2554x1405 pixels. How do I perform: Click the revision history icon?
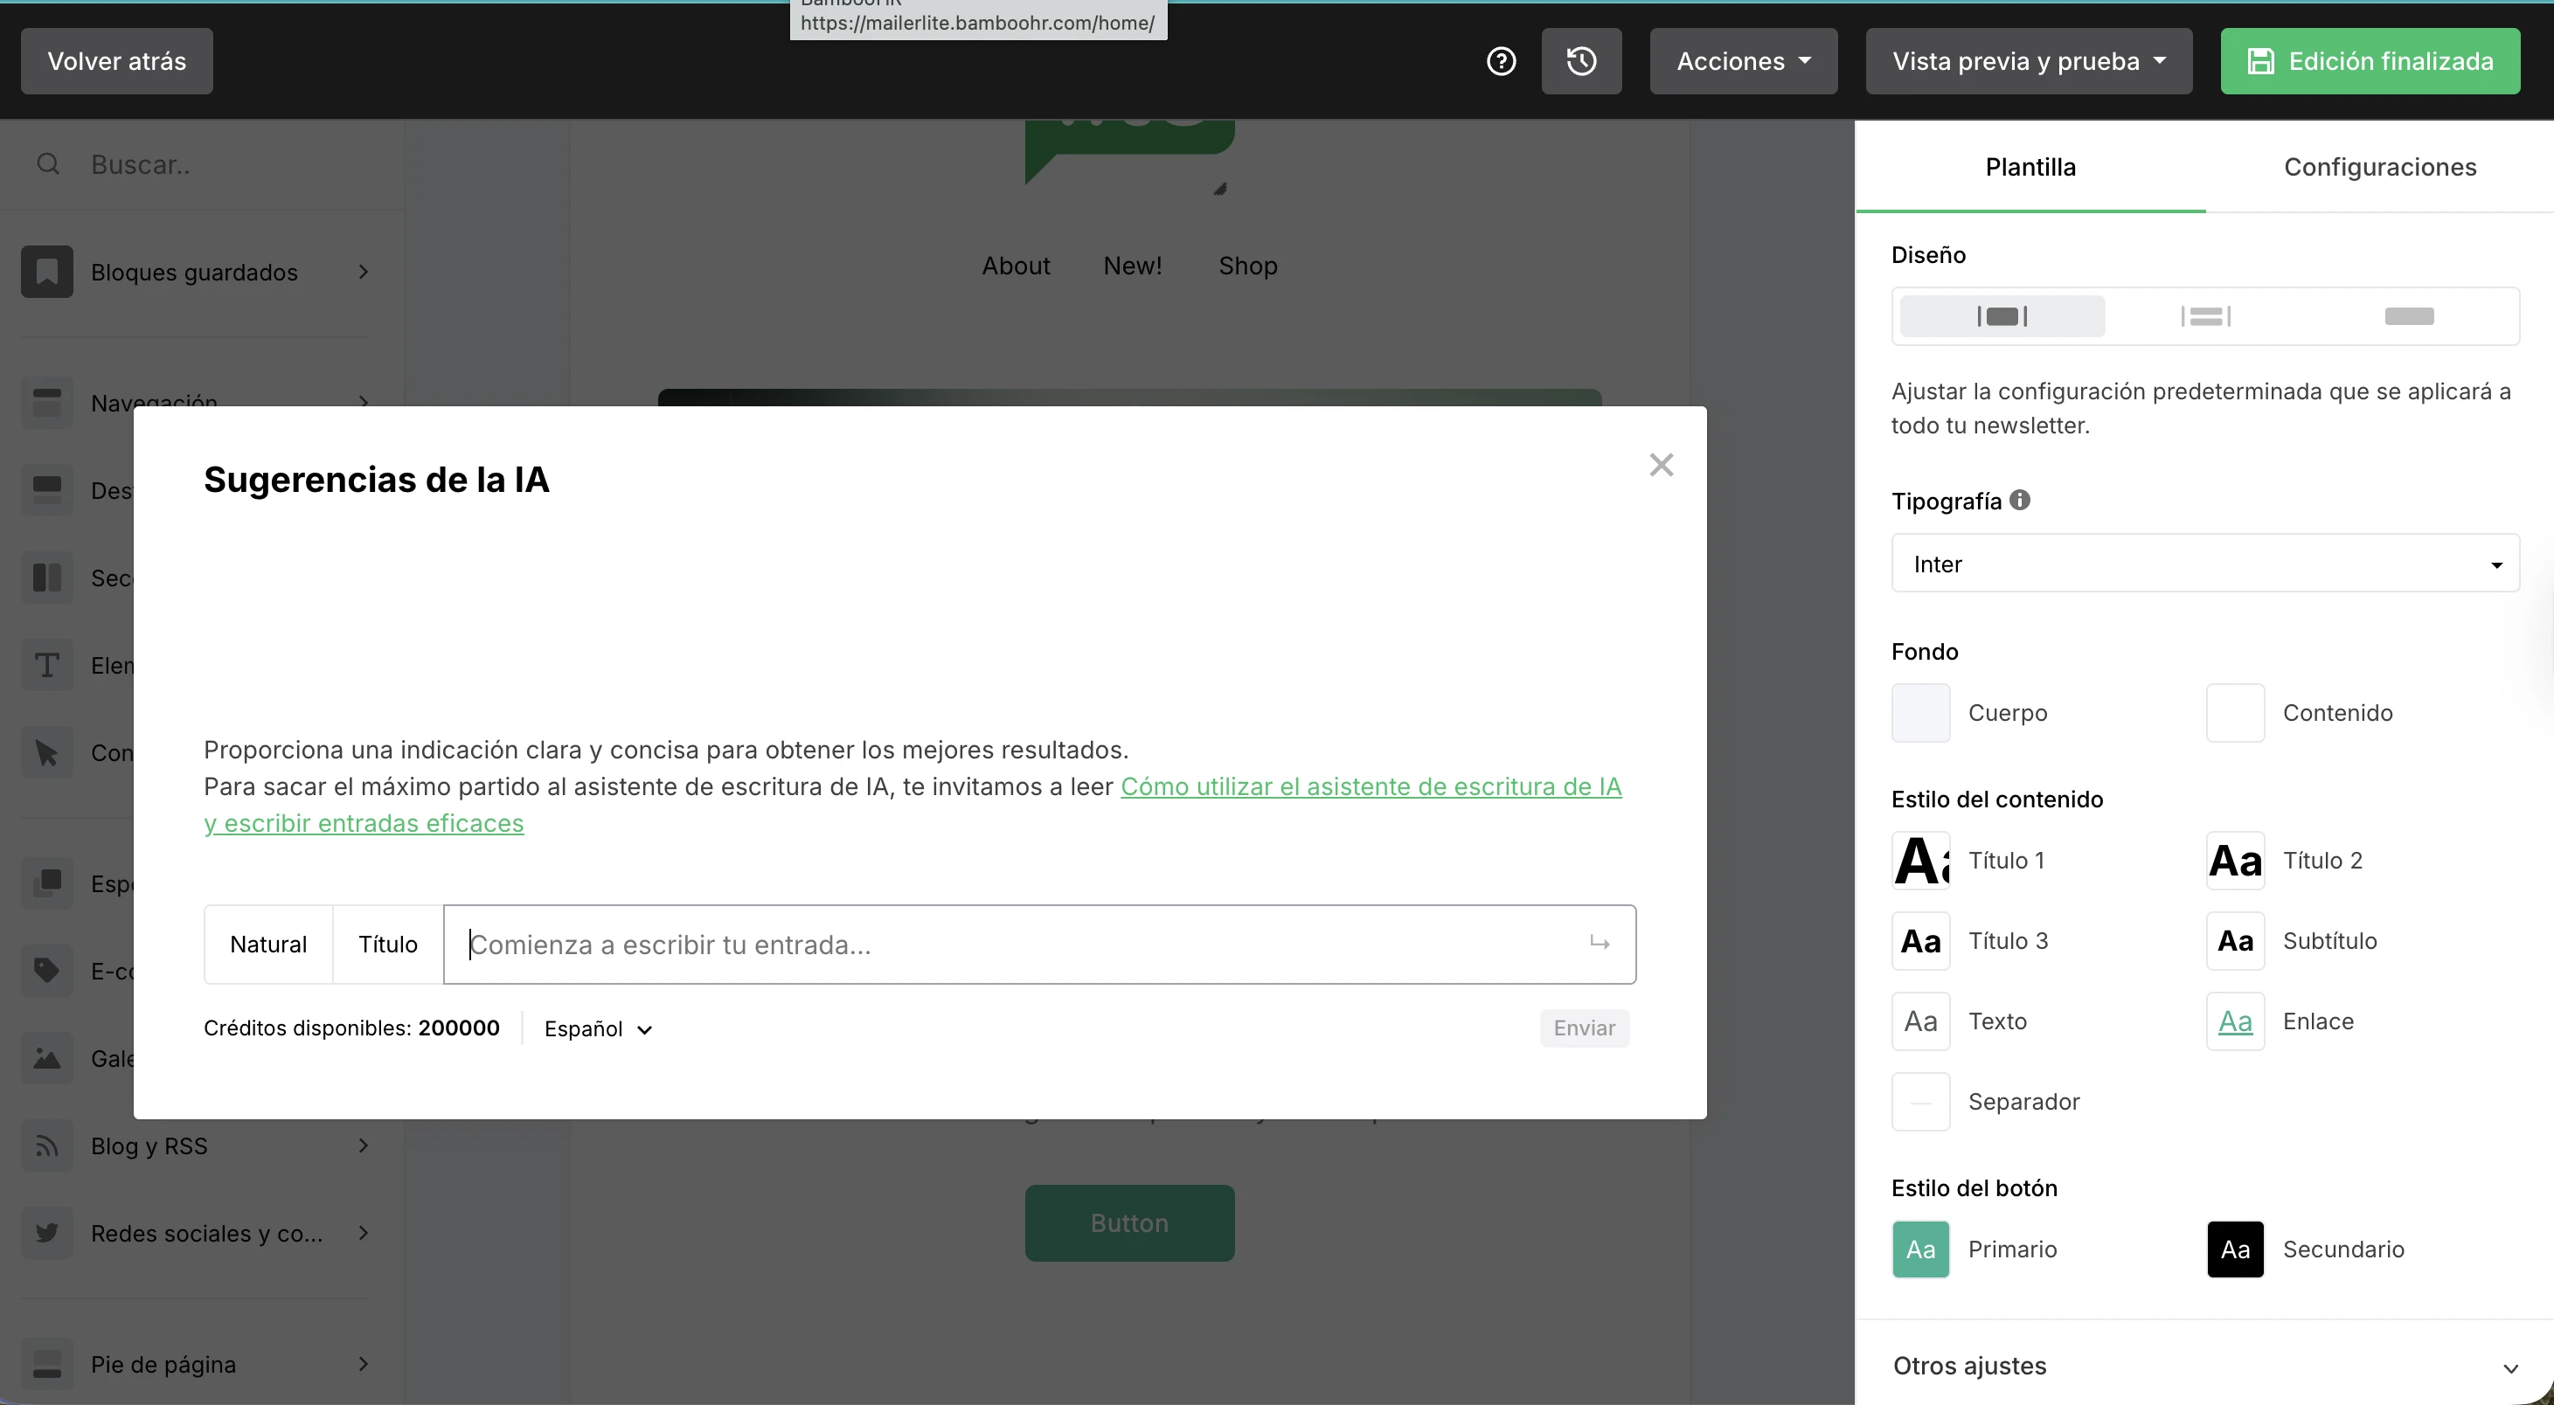pos(1581,60)
